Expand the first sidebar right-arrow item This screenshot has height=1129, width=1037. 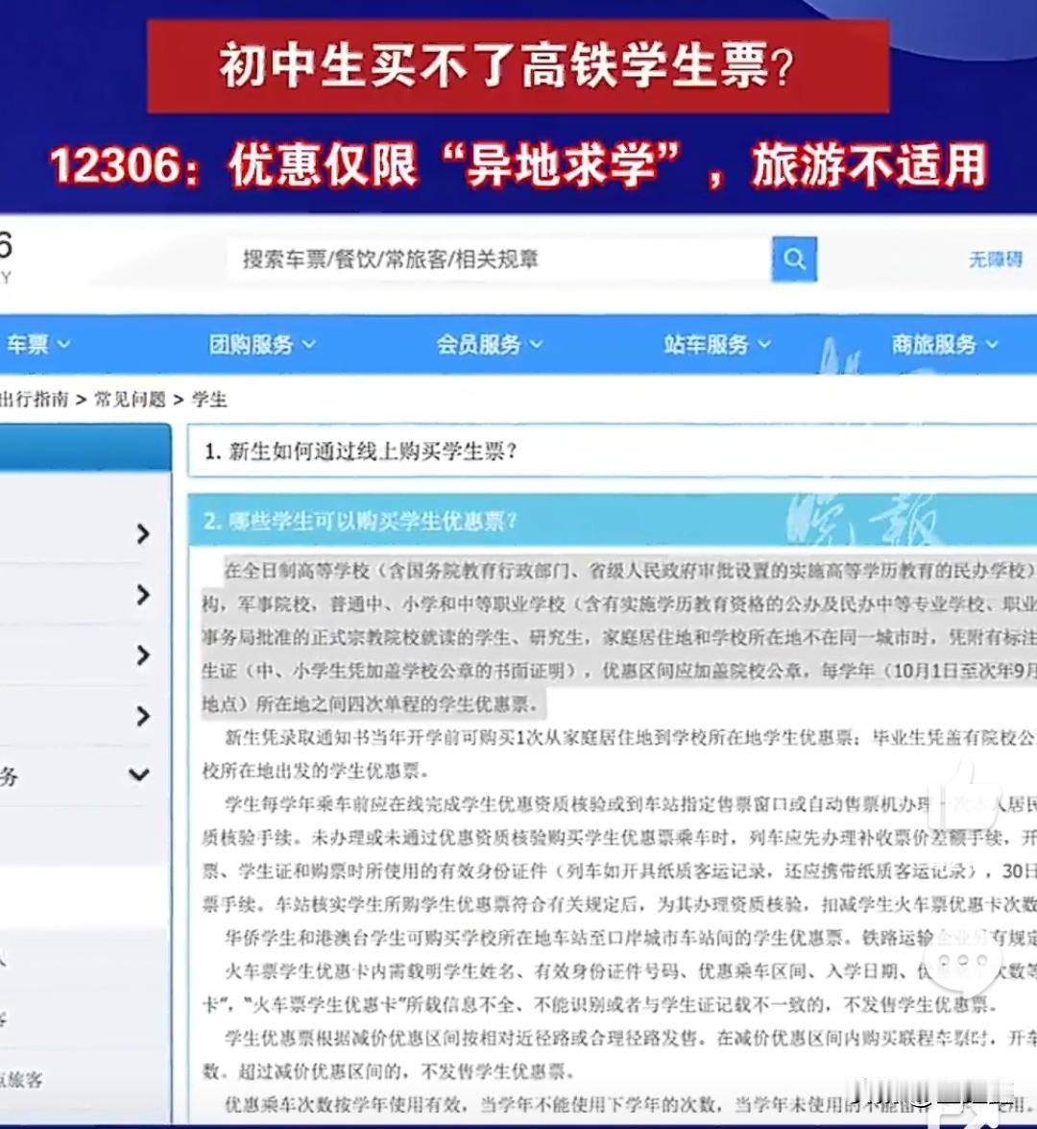coord(142,533)
